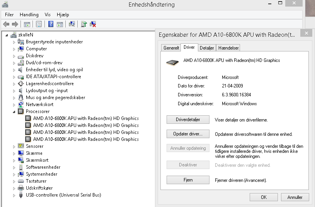315x207 pixels.
Task: Expand the Softwareenheder category
Action: [x=14, y=168]
